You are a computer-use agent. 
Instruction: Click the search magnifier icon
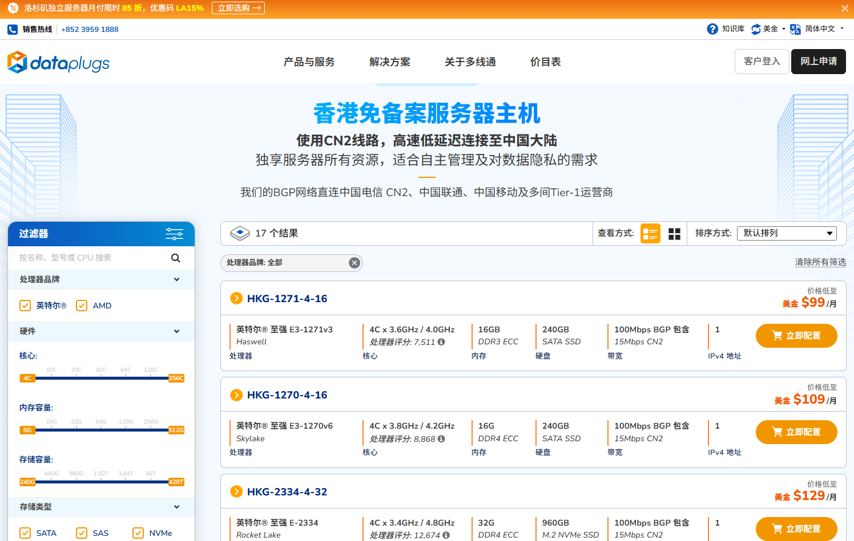coord(176,258)
